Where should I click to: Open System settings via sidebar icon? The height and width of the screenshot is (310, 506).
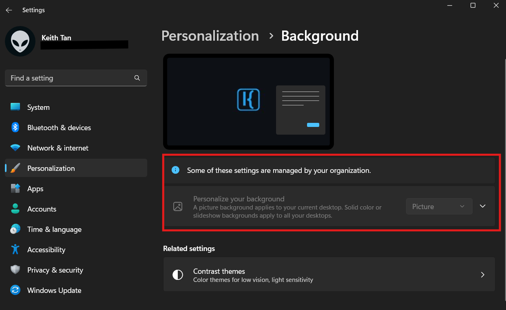pos(15,107)
